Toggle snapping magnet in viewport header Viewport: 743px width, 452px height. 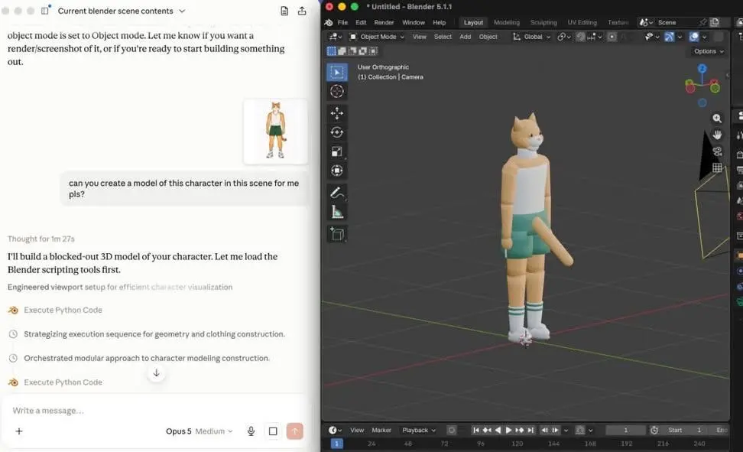click(580, 37)
